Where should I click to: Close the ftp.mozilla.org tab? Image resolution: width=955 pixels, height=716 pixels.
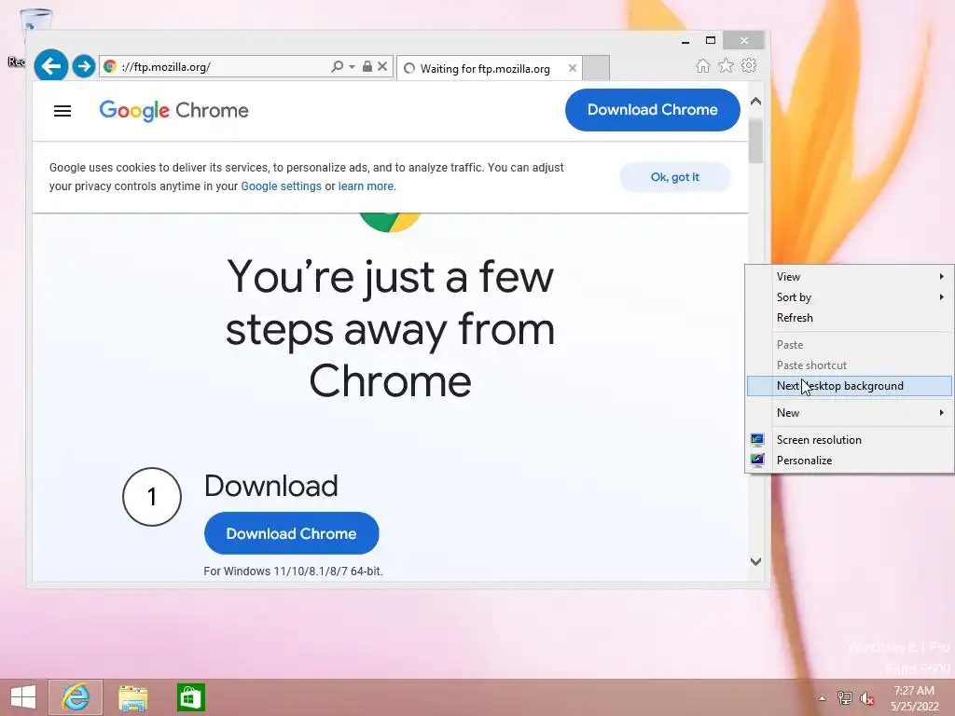pyautogui.click(x=573, y=68)
